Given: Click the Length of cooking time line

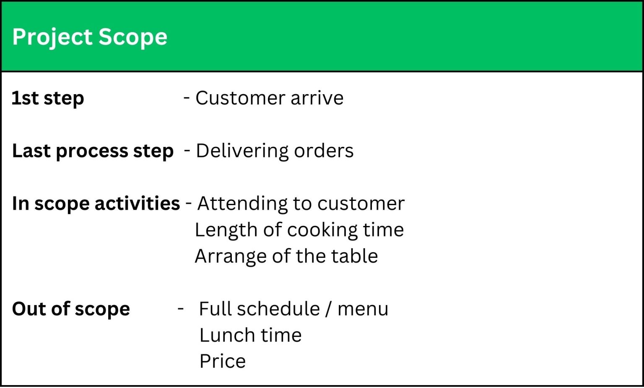Looking at the screenshot, I should (x=299, y=230).
